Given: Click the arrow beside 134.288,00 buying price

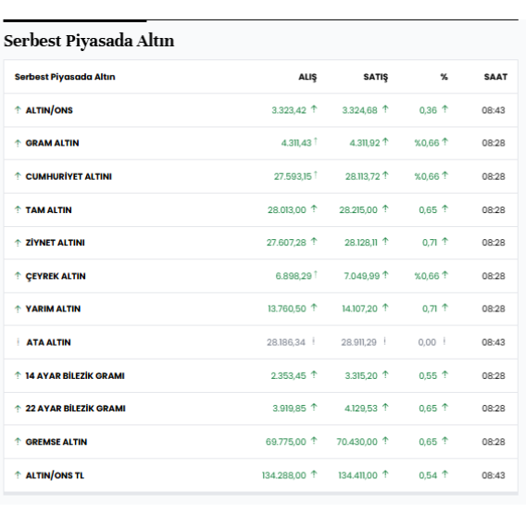Looking at the screenshot, I should tap(314, 474).
